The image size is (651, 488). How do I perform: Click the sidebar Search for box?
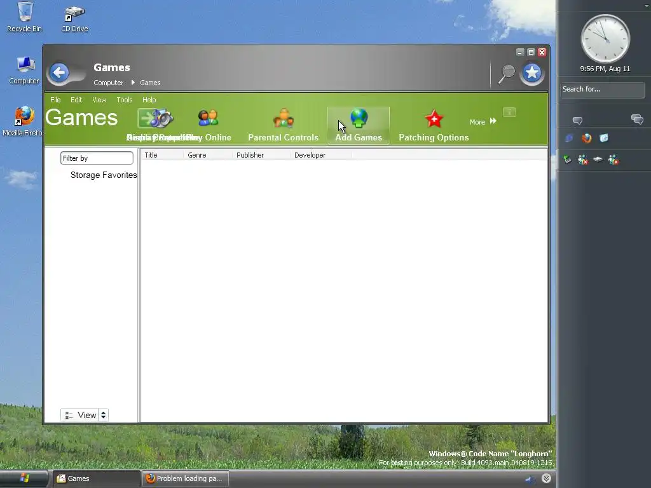click(x=603, y=89)
